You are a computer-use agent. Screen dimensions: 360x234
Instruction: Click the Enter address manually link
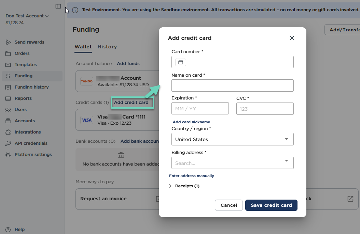coord(192,176)
